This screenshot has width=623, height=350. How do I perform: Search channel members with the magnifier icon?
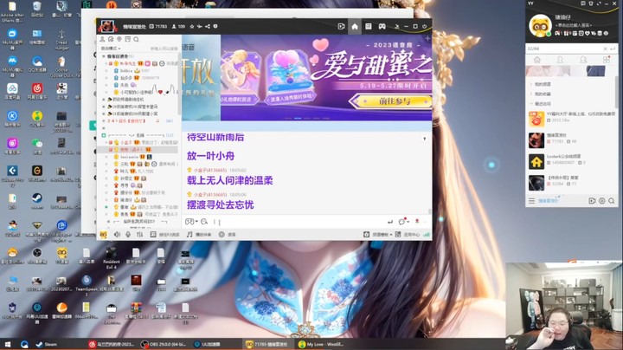pos(137,39)
